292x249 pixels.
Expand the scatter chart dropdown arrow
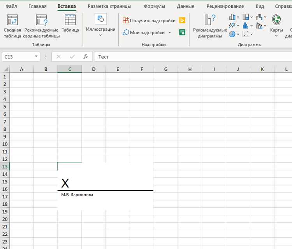tap(252, 34)
